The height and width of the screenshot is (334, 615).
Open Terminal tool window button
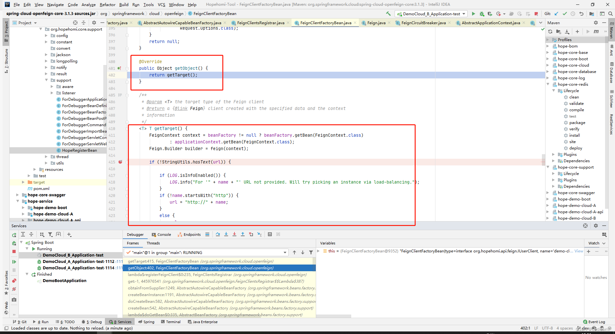coord(171,322)
